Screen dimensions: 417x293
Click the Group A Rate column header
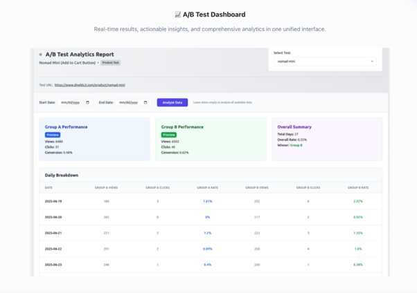click(207, 187)
